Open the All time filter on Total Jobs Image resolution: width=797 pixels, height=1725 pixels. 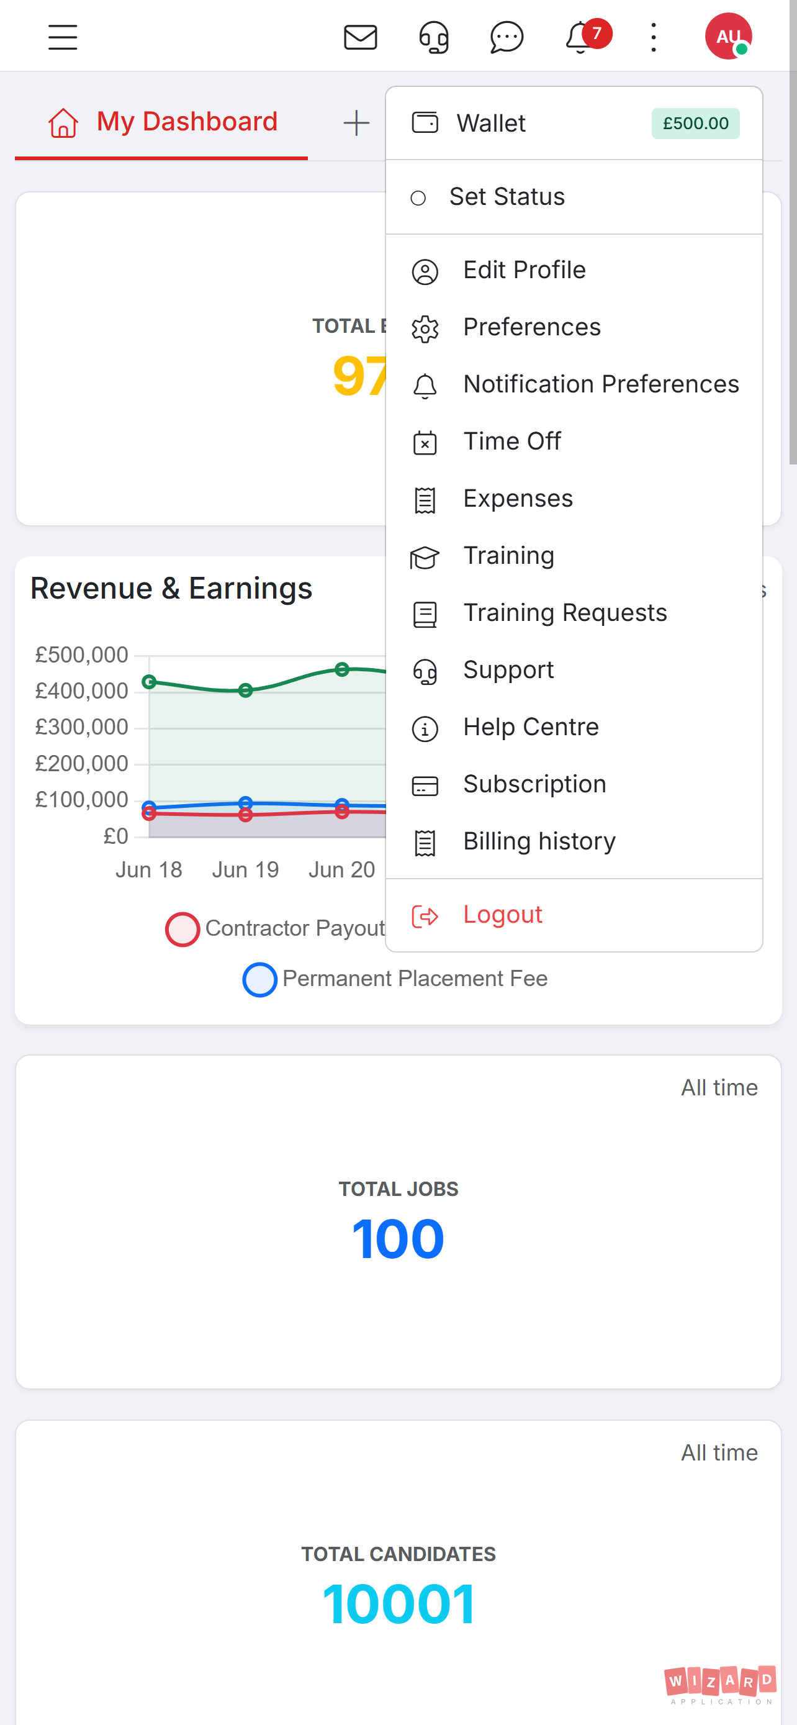719,1087
